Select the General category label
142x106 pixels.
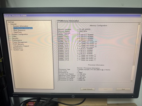(13, 24)
